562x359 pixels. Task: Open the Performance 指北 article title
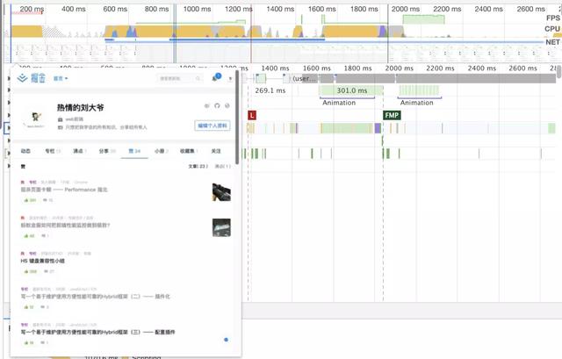tap(64, 190)
